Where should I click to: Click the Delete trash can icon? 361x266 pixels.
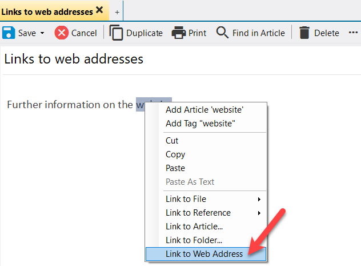coord(304,33)
